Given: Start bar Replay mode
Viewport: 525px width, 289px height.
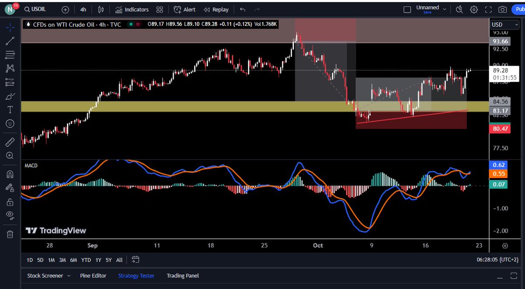Looking at the screenshot, I should click(x=216, y=9).
